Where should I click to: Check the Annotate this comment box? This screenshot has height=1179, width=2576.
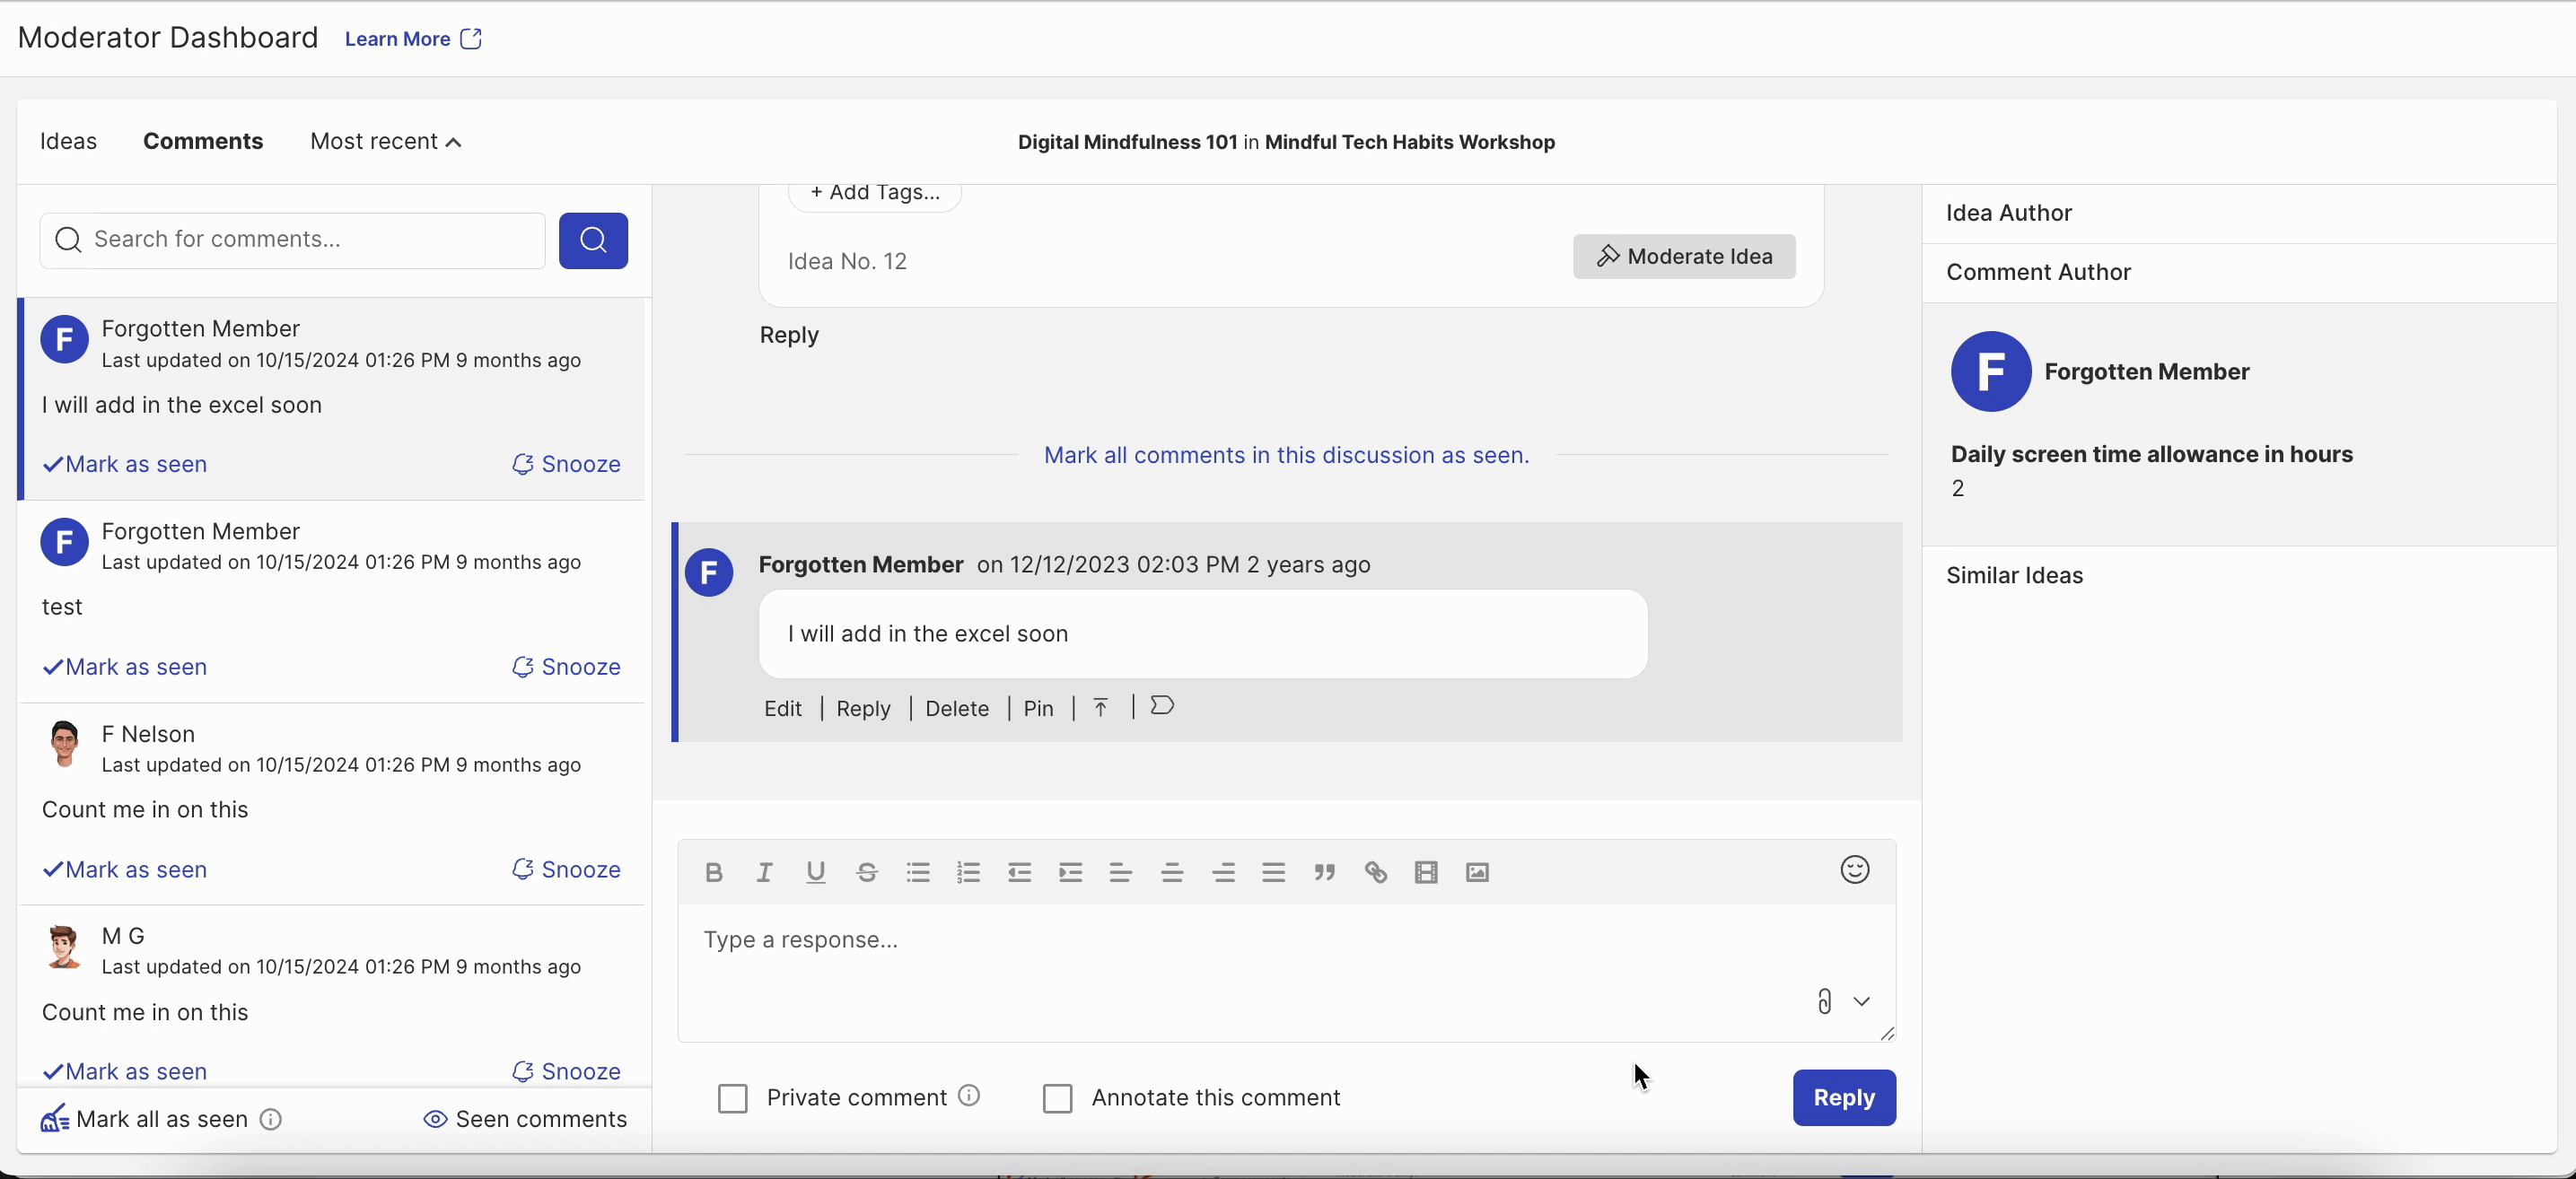pos(1057,1098)
